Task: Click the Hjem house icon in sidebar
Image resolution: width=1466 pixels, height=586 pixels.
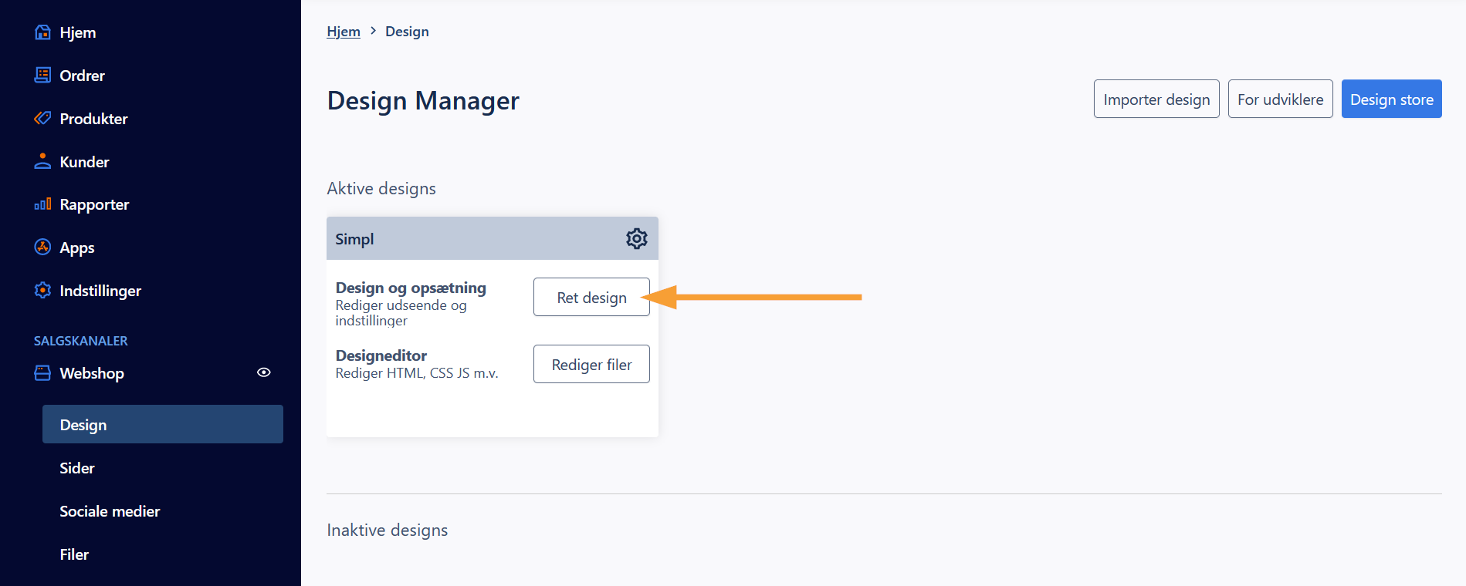Action: (42, 32)
